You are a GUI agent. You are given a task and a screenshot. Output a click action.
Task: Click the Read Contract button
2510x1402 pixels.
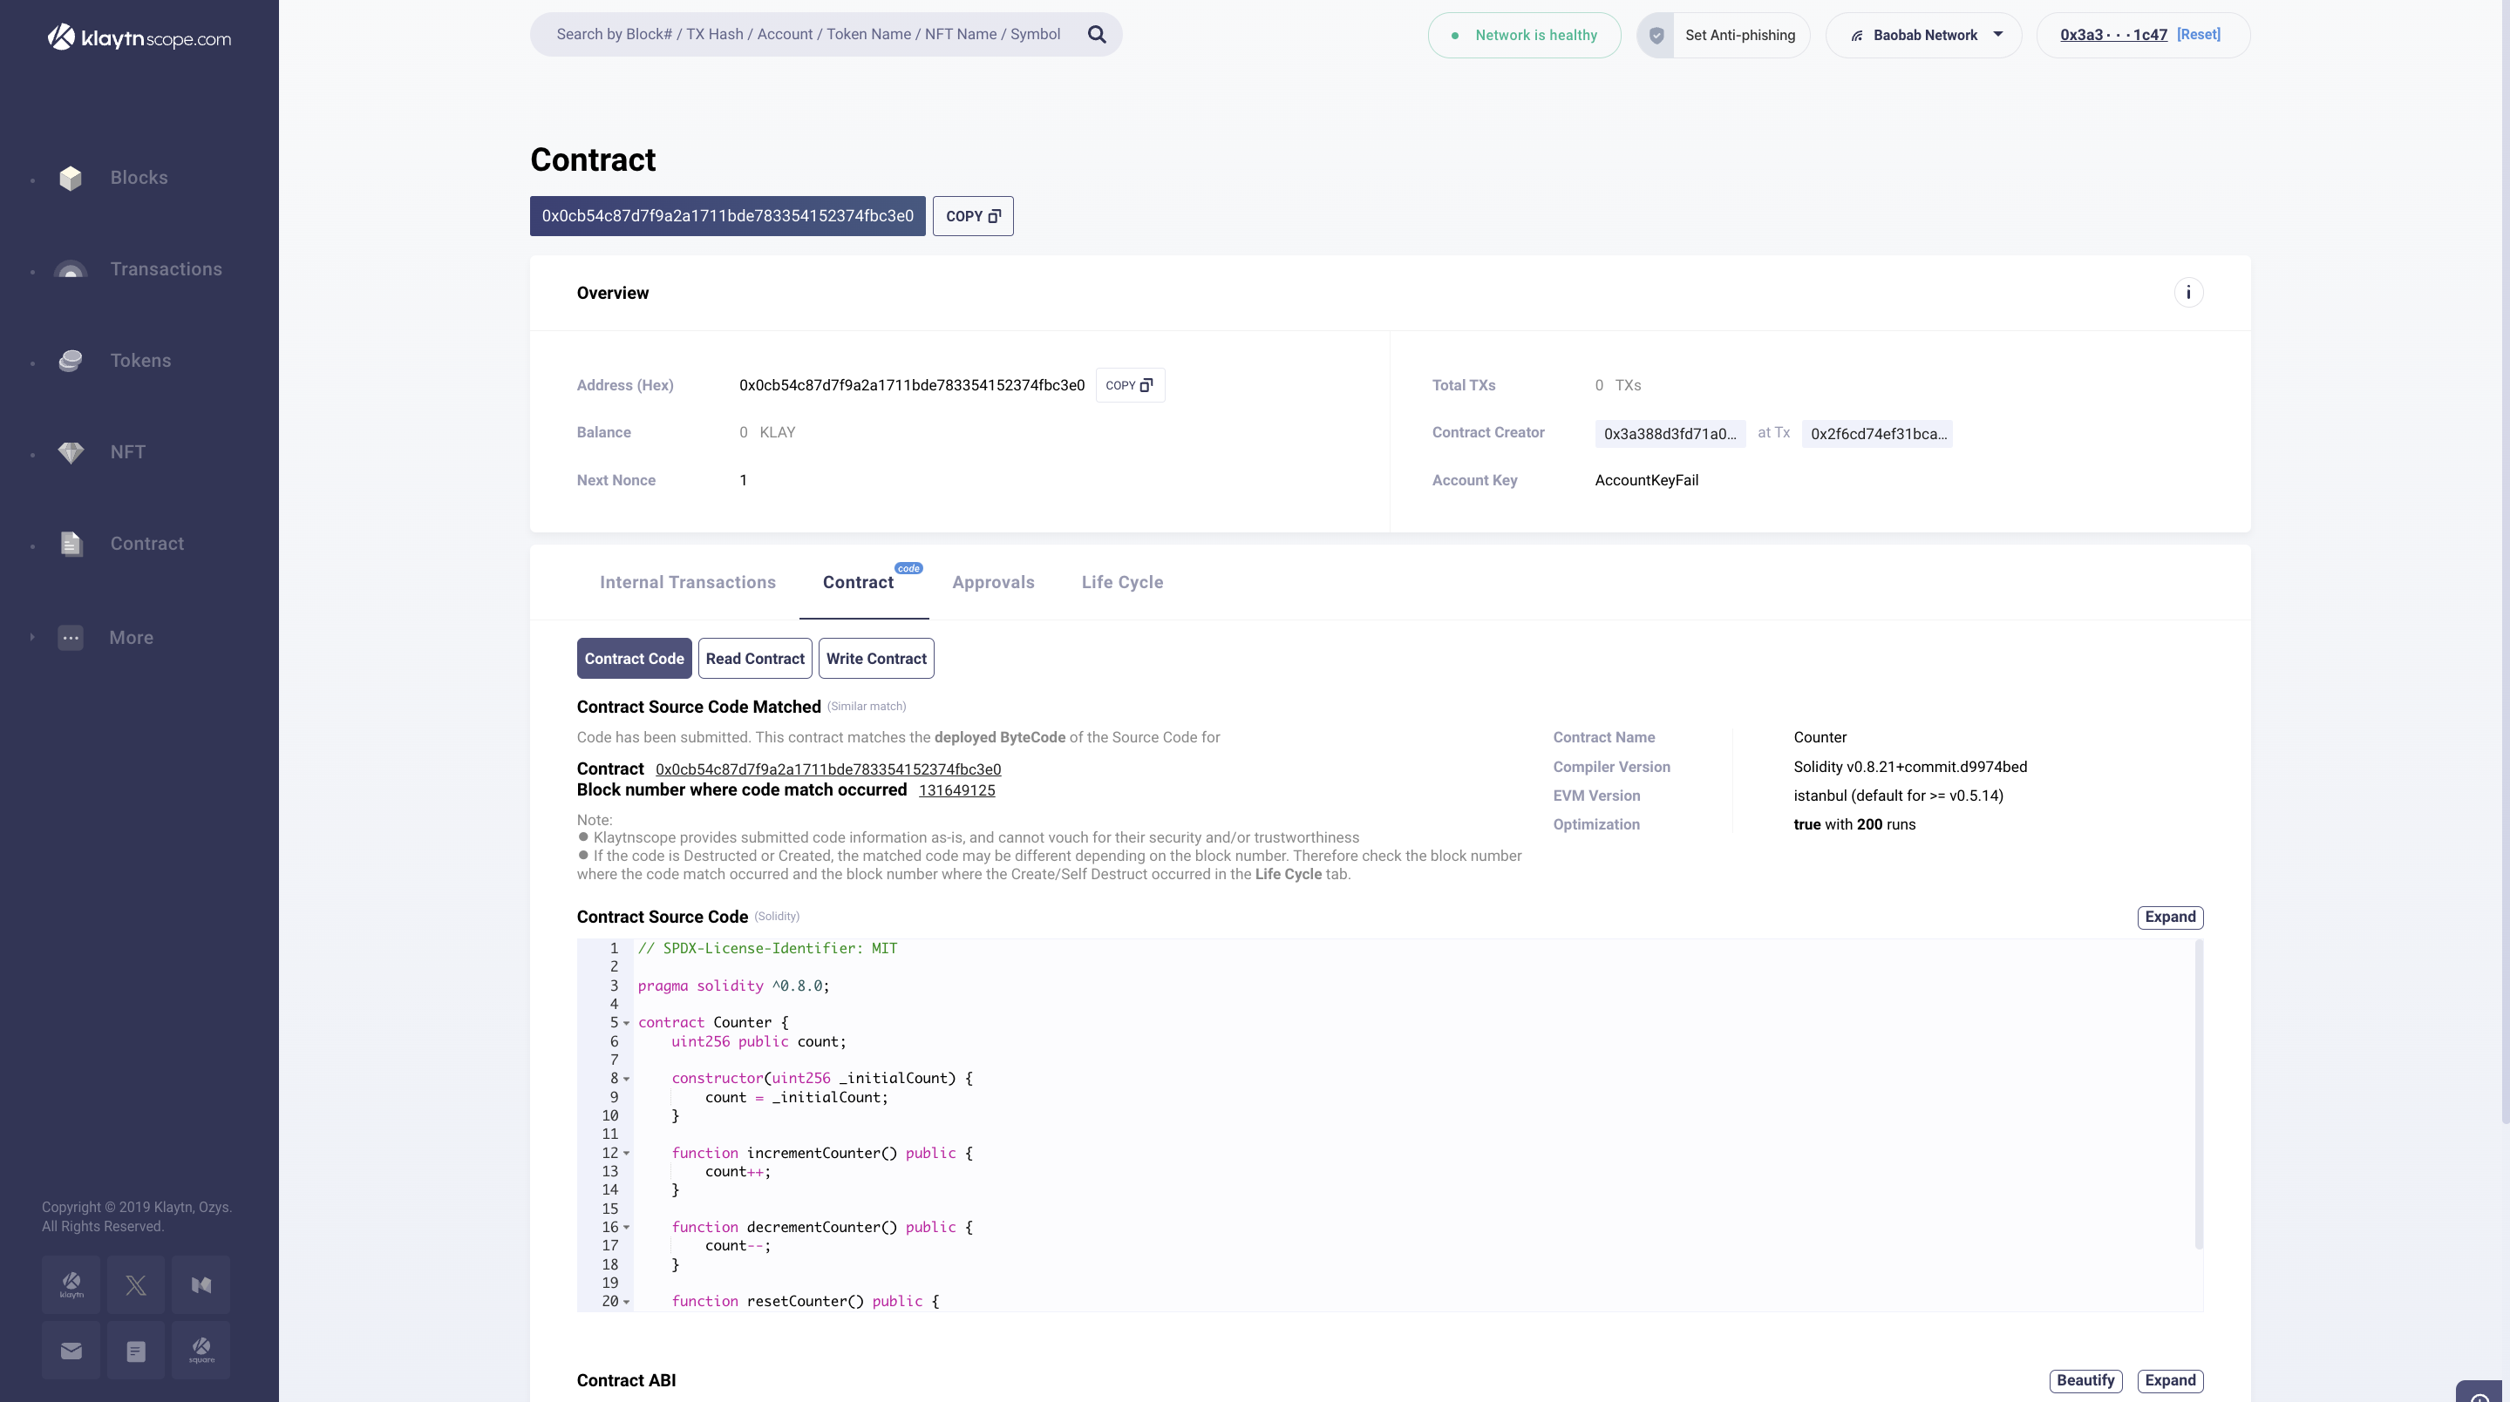(x=754, y=659)
